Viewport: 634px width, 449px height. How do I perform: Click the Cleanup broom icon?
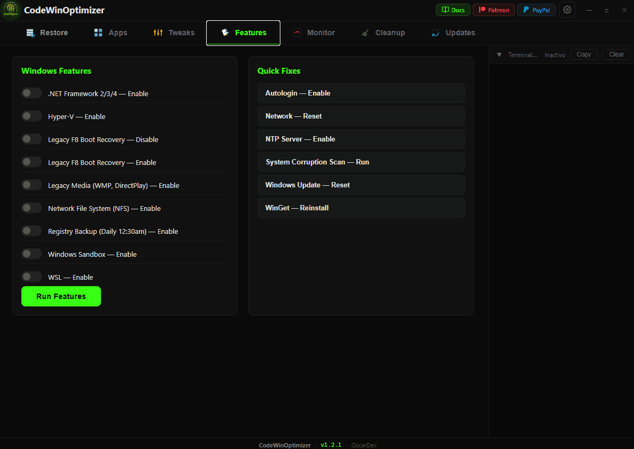365,33
